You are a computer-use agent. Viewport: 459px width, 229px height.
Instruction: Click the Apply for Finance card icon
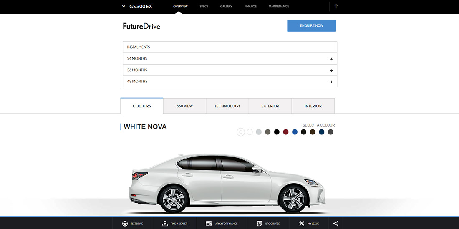pos(209,224)
